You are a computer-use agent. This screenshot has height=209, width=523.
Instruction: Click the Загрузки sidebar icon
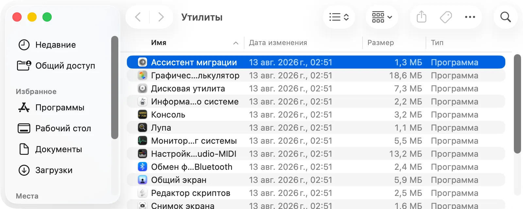point(24,170)
